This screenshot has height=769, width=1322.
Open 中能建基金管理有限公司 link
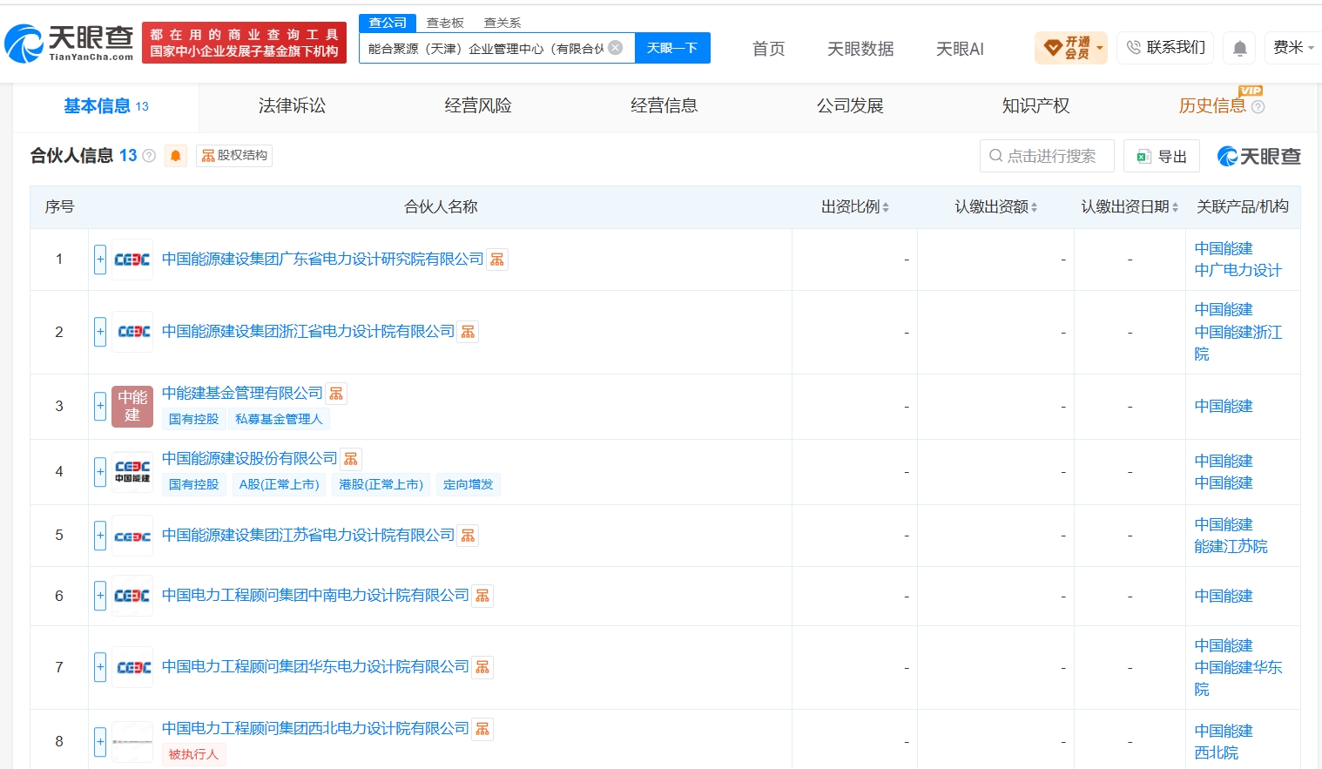pyautogui.click(x=242, y=394)
